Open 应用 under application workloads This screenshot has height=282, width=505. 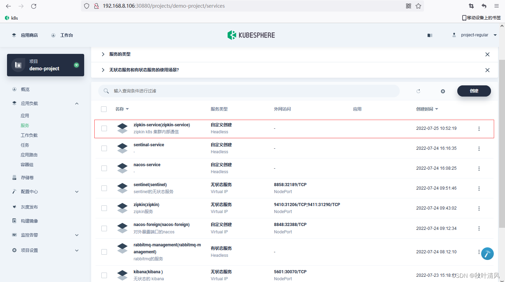25,116
